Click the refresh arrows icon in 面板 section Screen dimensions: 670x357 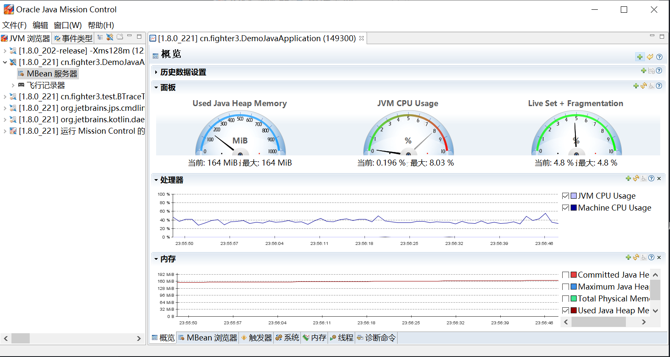pyautogui.click(x=644, y=86)
